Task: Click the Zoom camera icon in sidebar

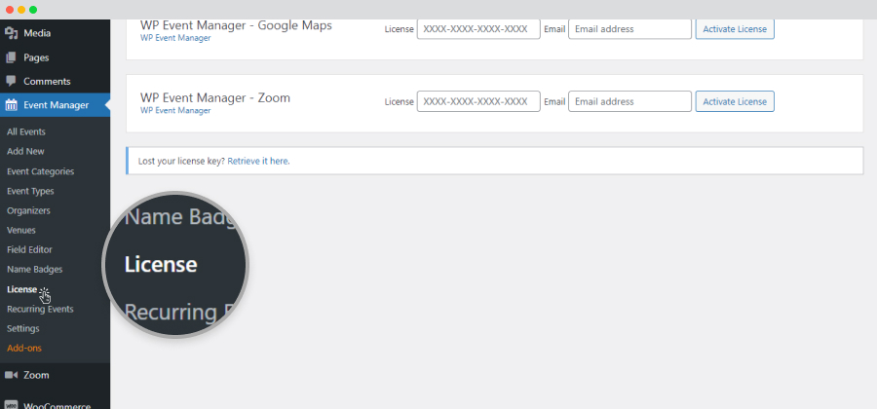Action: tap(11, 375)
